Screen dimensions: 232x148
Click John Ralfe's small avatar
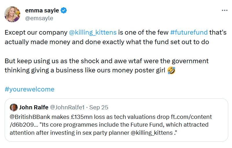(14, 108)
